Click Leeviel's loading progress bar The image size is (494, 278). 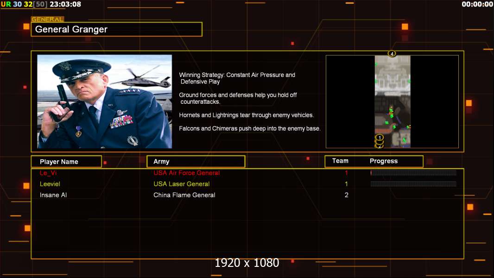click(413, 184)
